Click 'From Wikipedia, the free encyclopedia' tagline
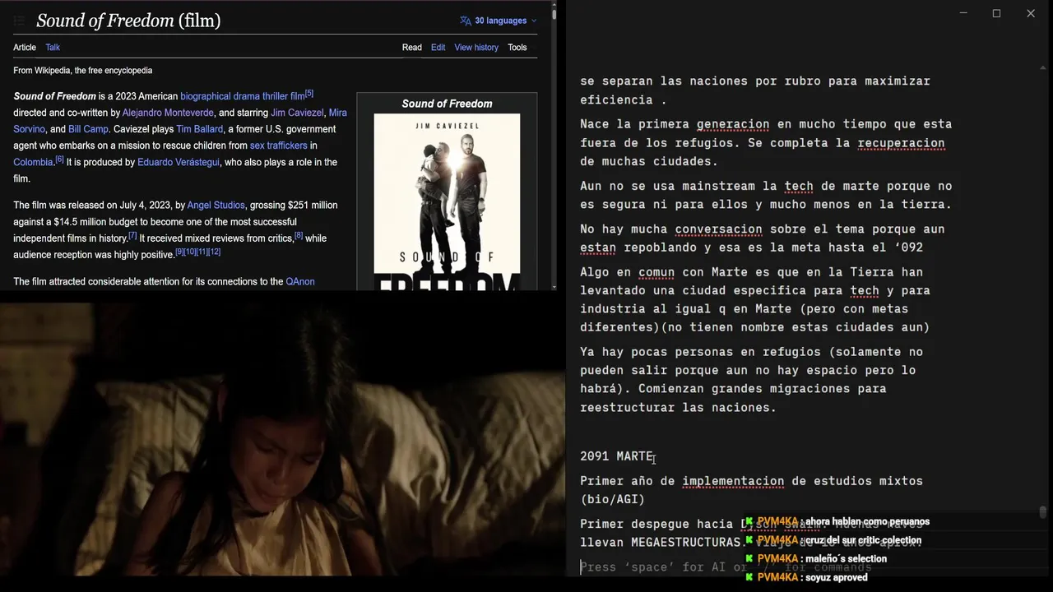 (x=82, y=71)
